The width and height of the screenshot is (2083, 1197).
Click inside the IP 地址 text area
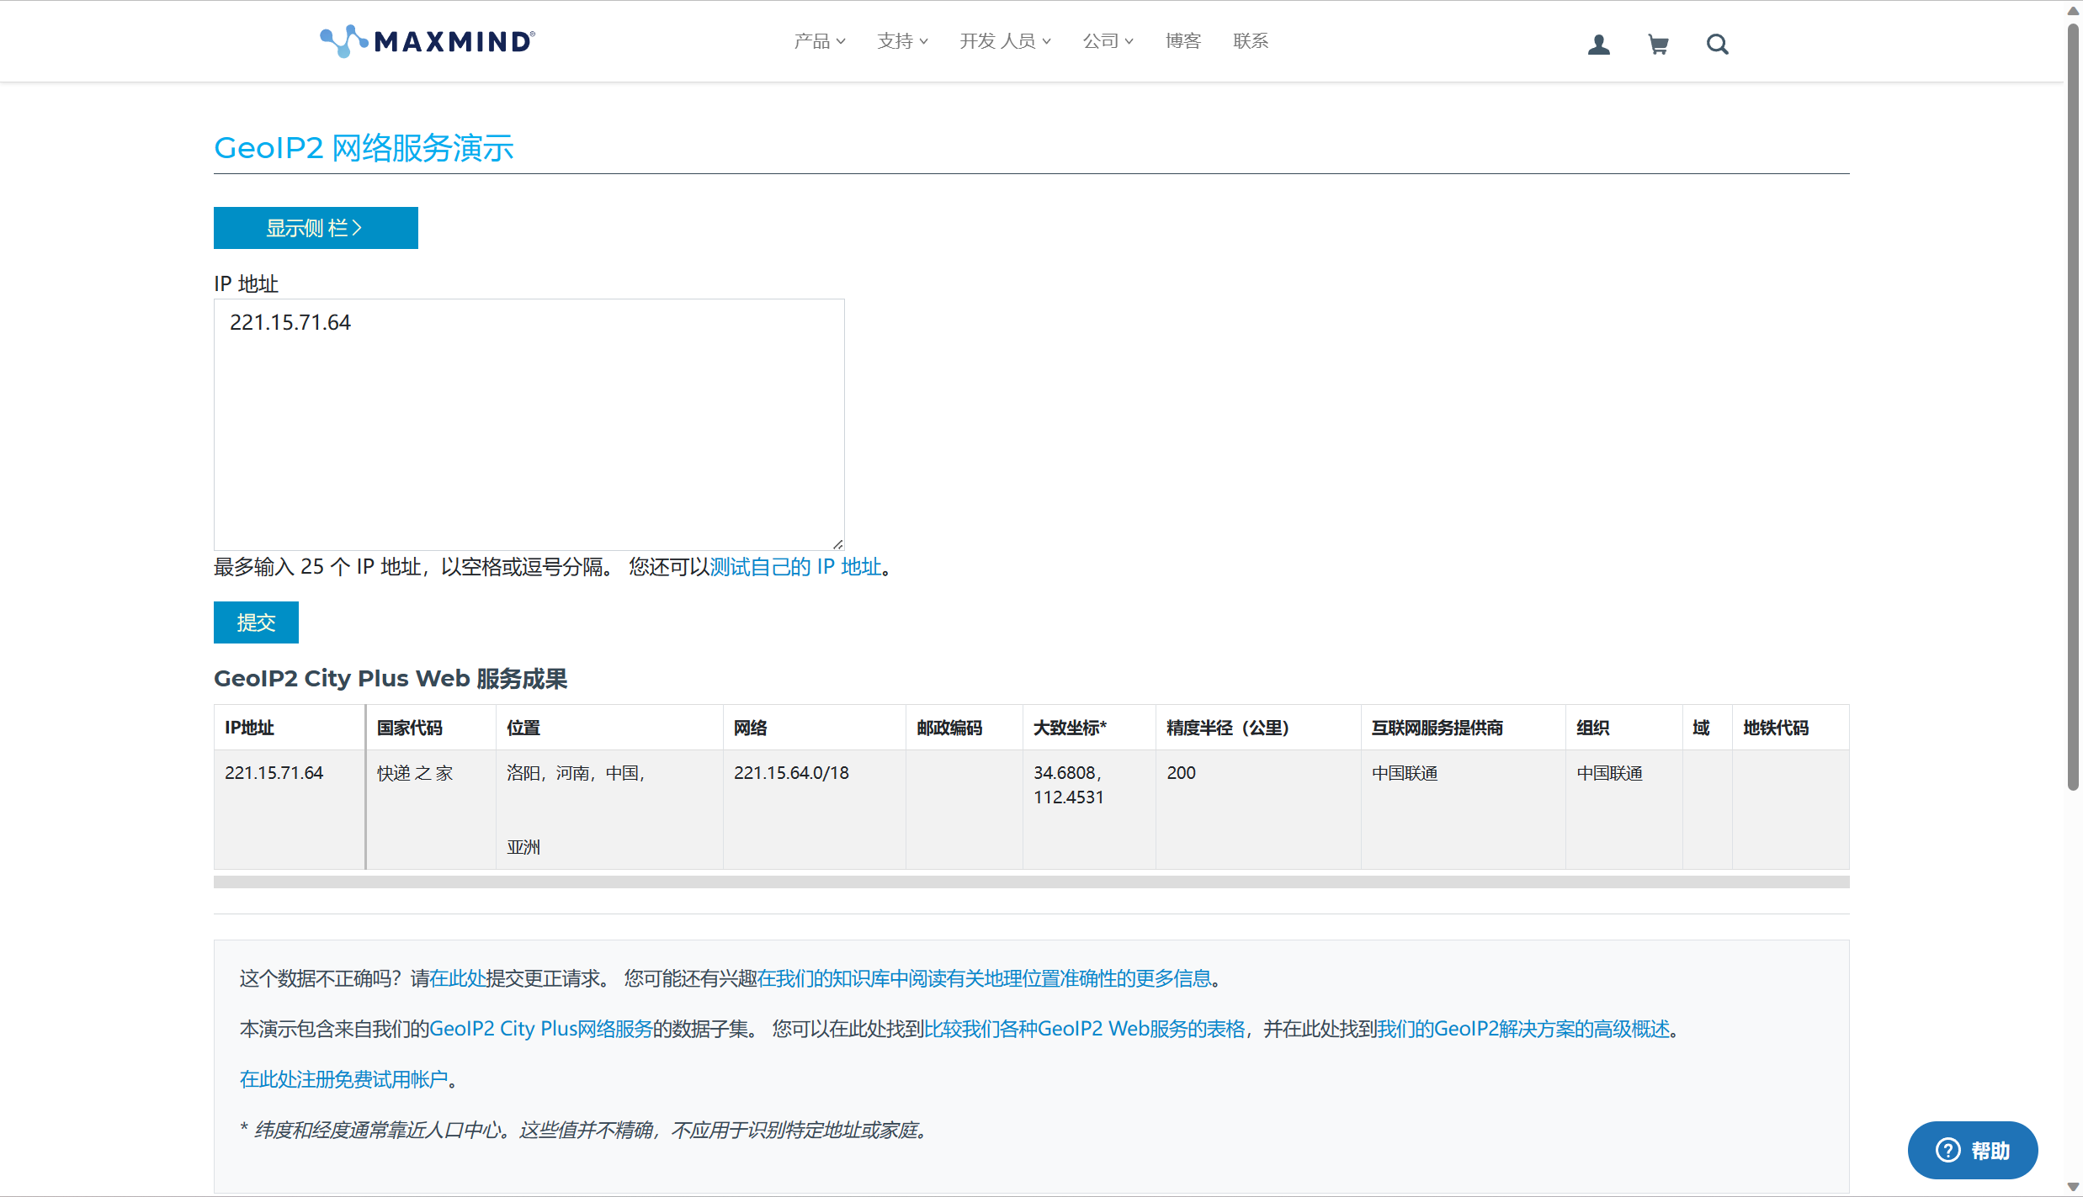[529, 424]
